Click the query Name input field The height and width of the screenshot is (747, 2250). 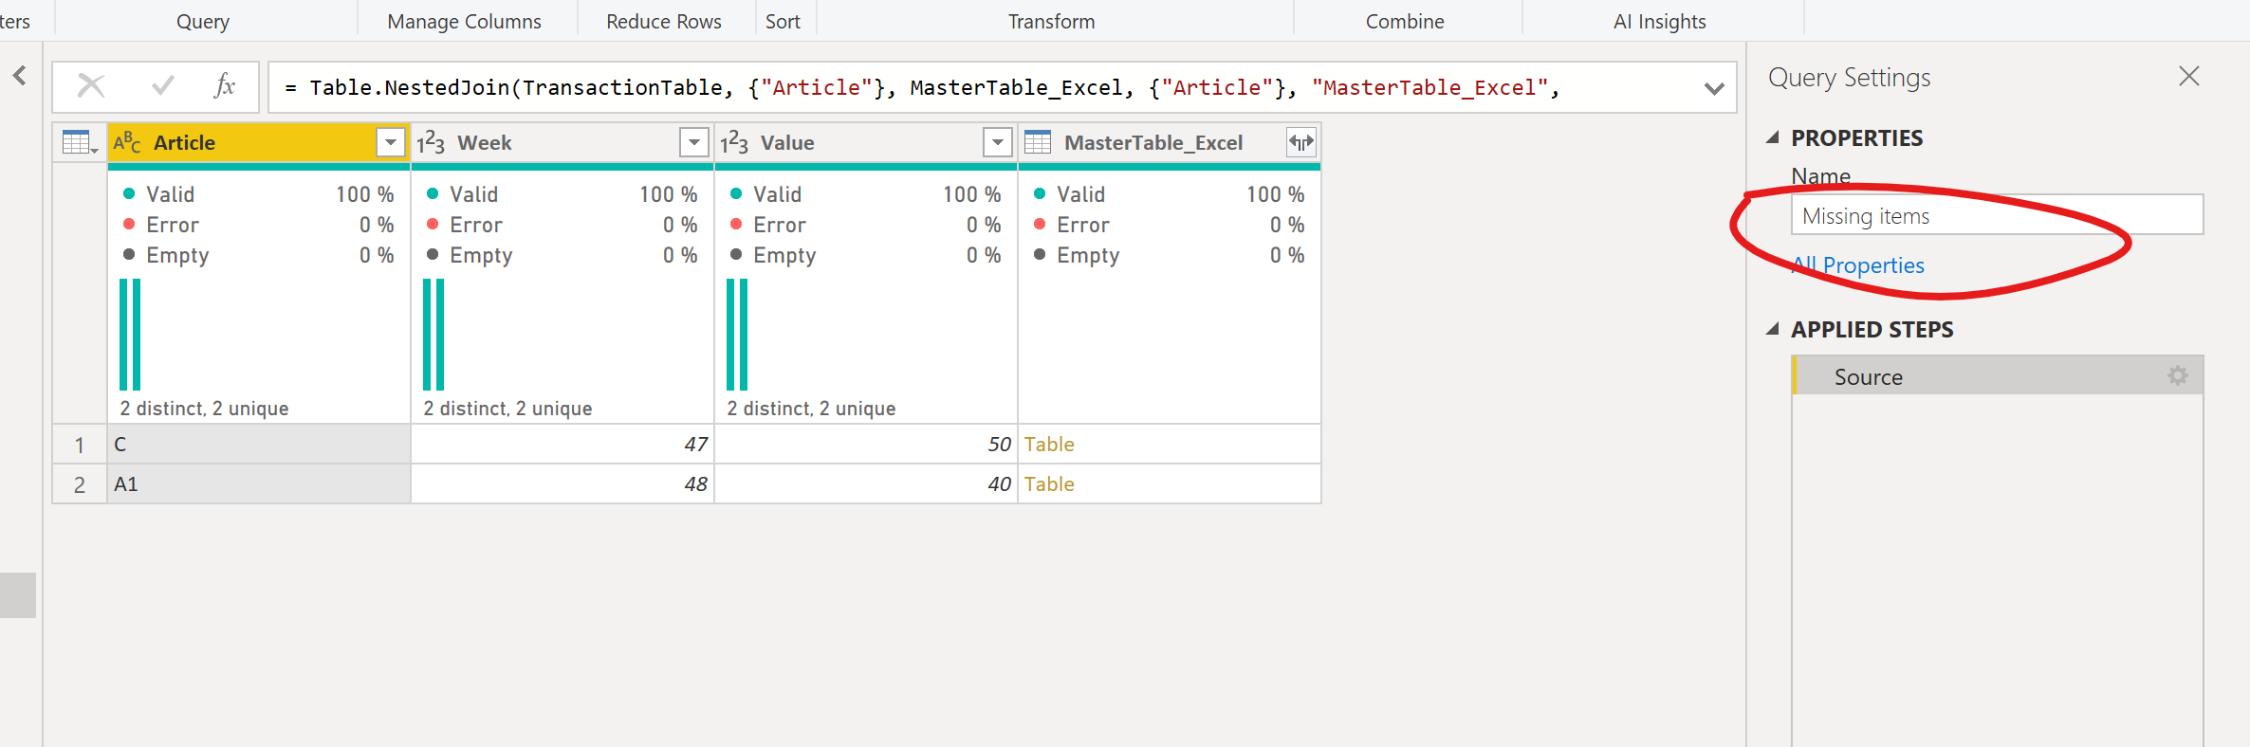(x=1997, y=215)
